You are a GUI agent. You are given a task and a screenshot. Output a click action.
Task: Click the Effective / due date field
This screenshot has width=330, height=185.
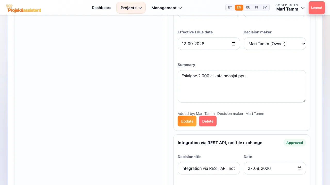pos(209,44)
